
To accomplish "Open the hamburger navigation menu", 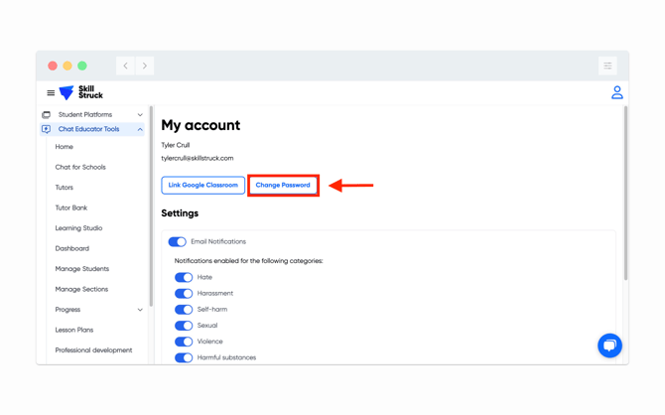I will 51,93.
